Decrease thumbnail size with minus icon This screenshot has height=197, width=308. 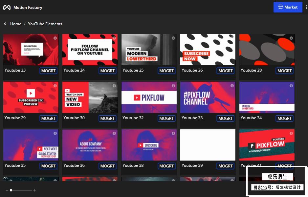click(x=7, y=190)
